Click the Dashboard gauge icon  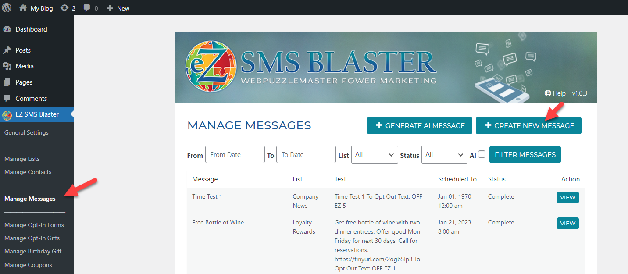(7, 29)
